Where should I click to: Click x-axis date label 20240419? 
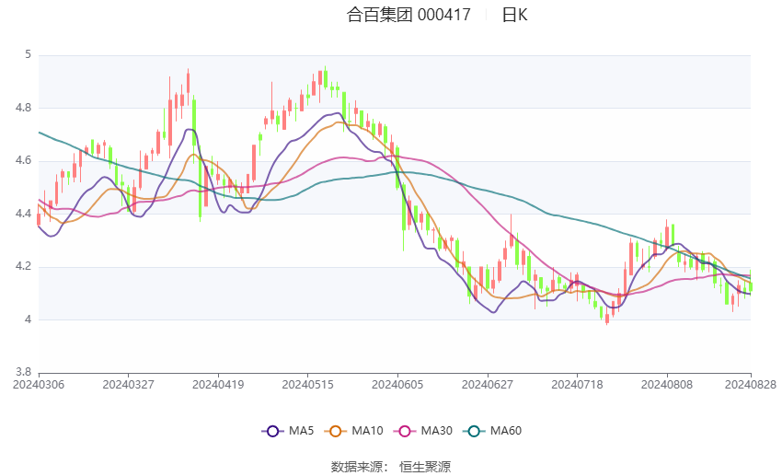coord(218,385)
